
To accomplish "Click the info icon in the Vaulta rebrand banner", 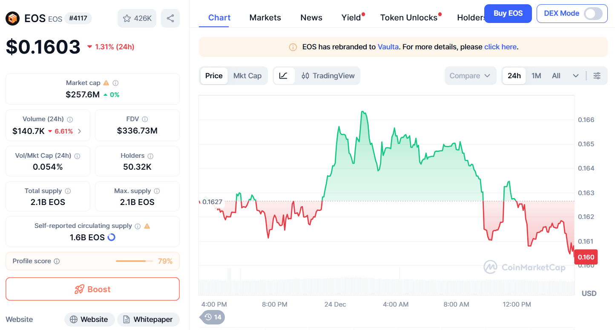I will pos(293,47).
